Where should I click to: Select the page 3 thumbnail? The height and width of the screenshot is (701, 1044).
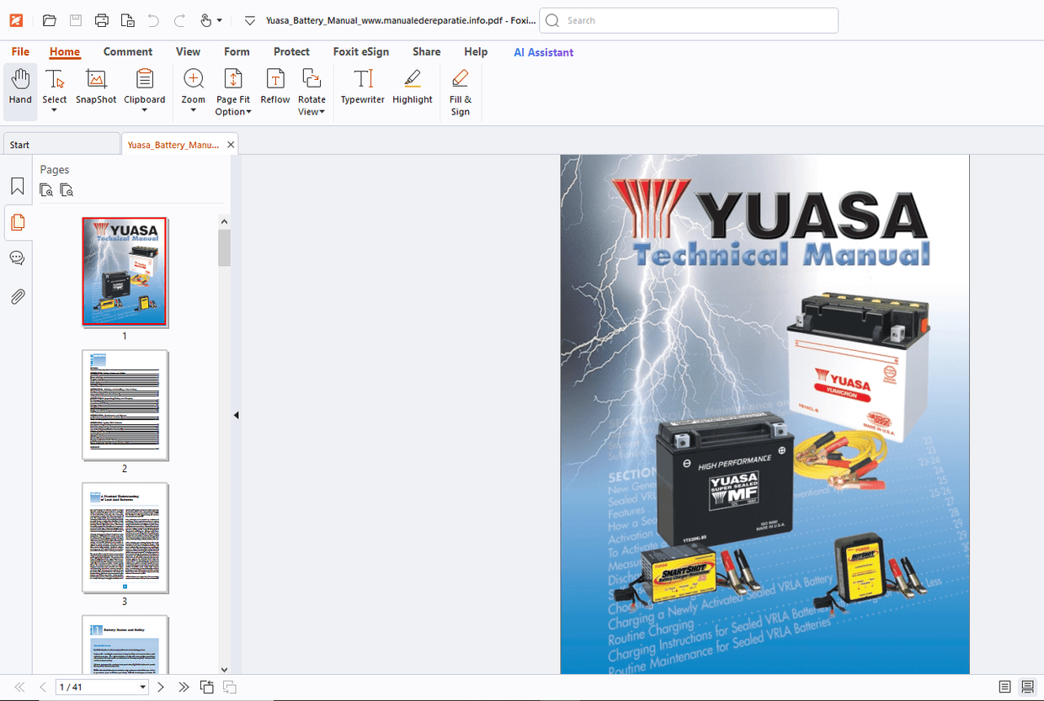click(125, 538)
